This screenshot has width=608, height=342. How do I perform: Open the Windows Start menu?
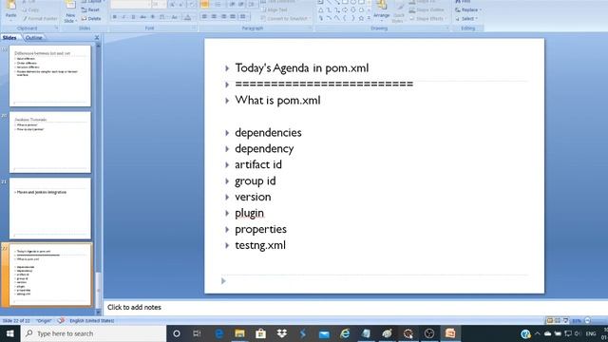tap(10, 333)
